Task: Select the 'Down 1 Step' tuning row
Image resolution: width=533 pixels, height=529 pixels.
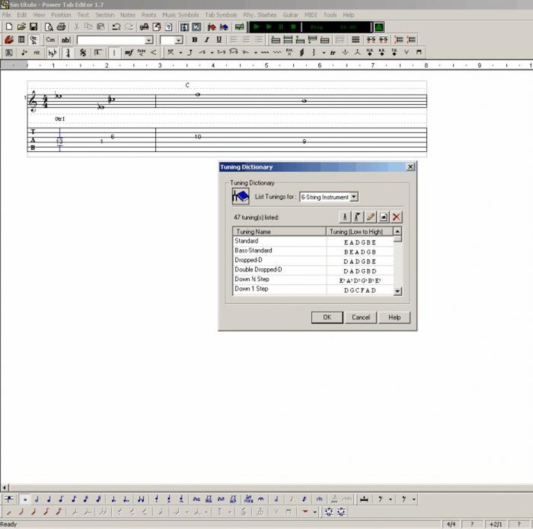Action: pyautogui.click(x=313, y=289)
